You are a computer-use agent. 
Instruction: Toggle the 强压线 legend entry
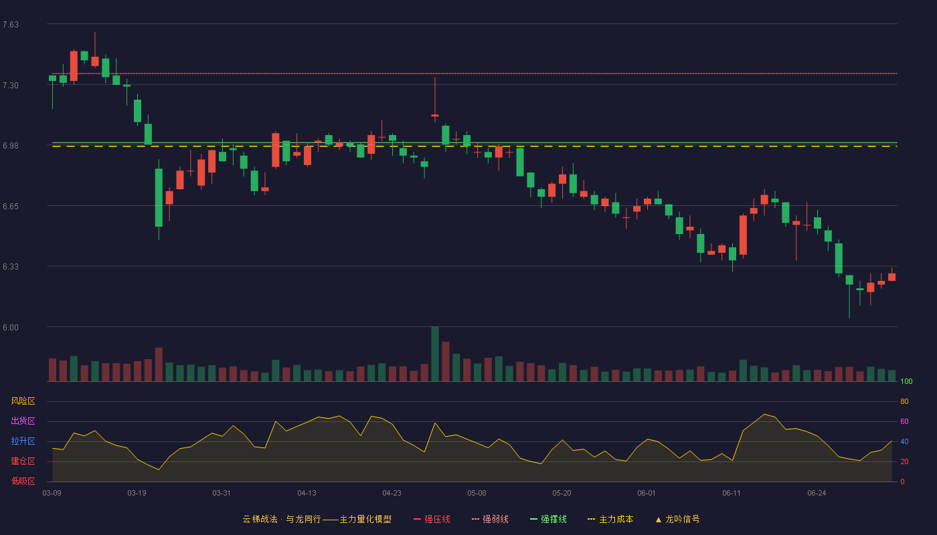(x=432, y=519)
